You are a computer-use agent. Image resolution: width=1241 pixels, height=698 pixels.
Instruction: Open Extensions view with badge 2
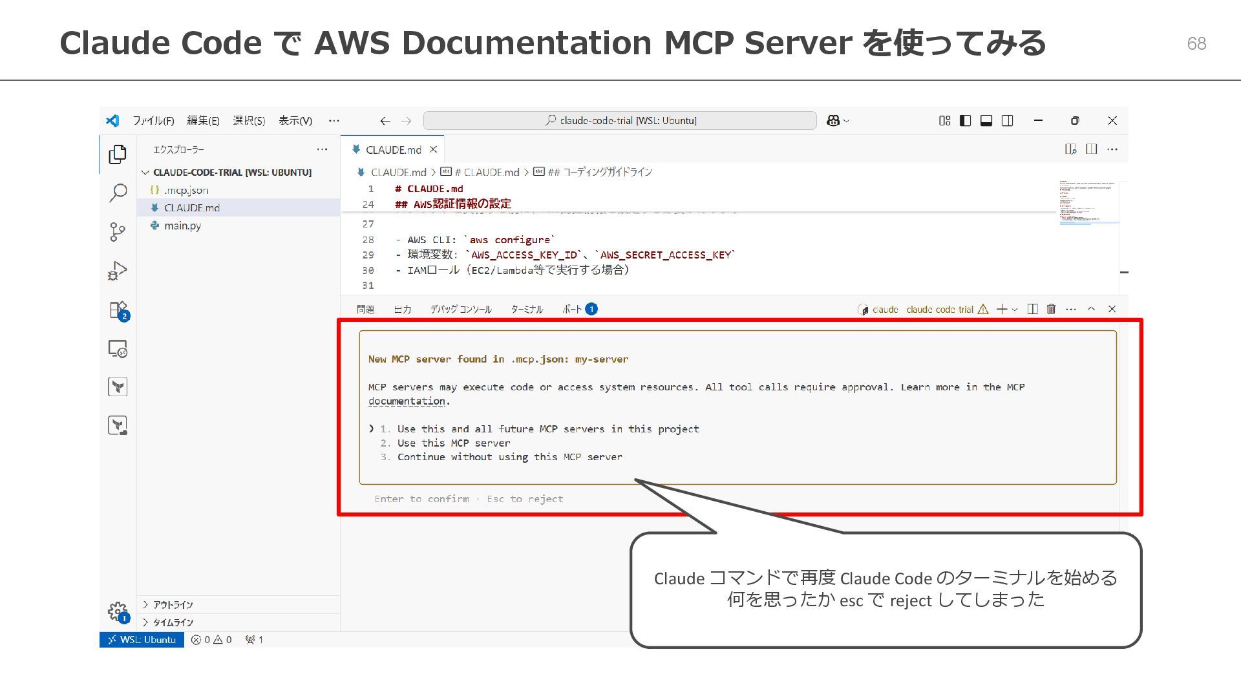pyautogui.click(x=118, y=310)
